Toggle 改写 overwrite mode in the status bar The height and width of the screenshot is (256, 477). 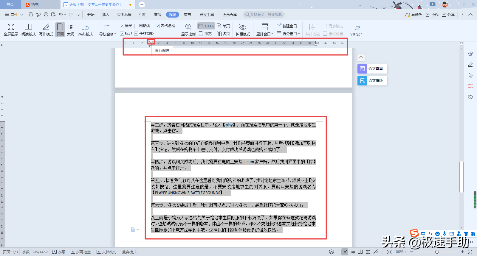58,252
